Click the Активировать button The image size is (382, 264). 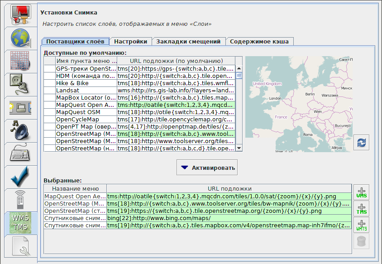point(207,168)
